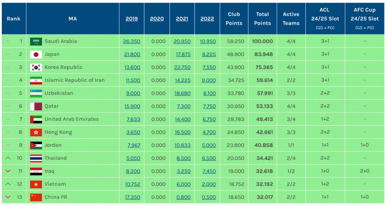Click Jordan's 2022 score 5.000

point(209,145)
